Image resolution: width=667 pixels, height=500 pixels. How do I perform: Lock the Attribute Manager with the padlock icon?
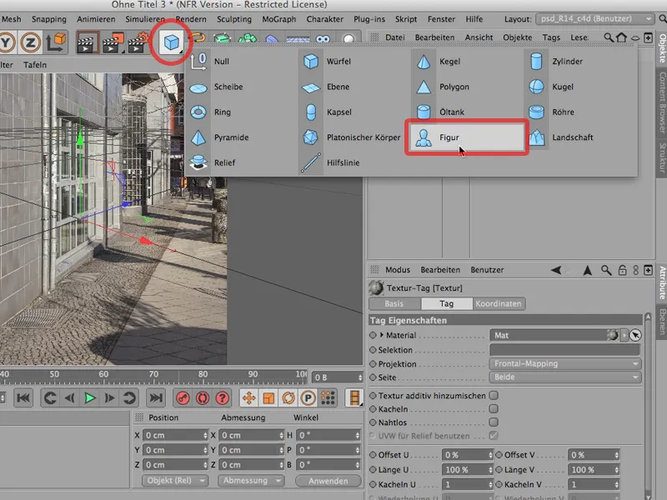622,270
